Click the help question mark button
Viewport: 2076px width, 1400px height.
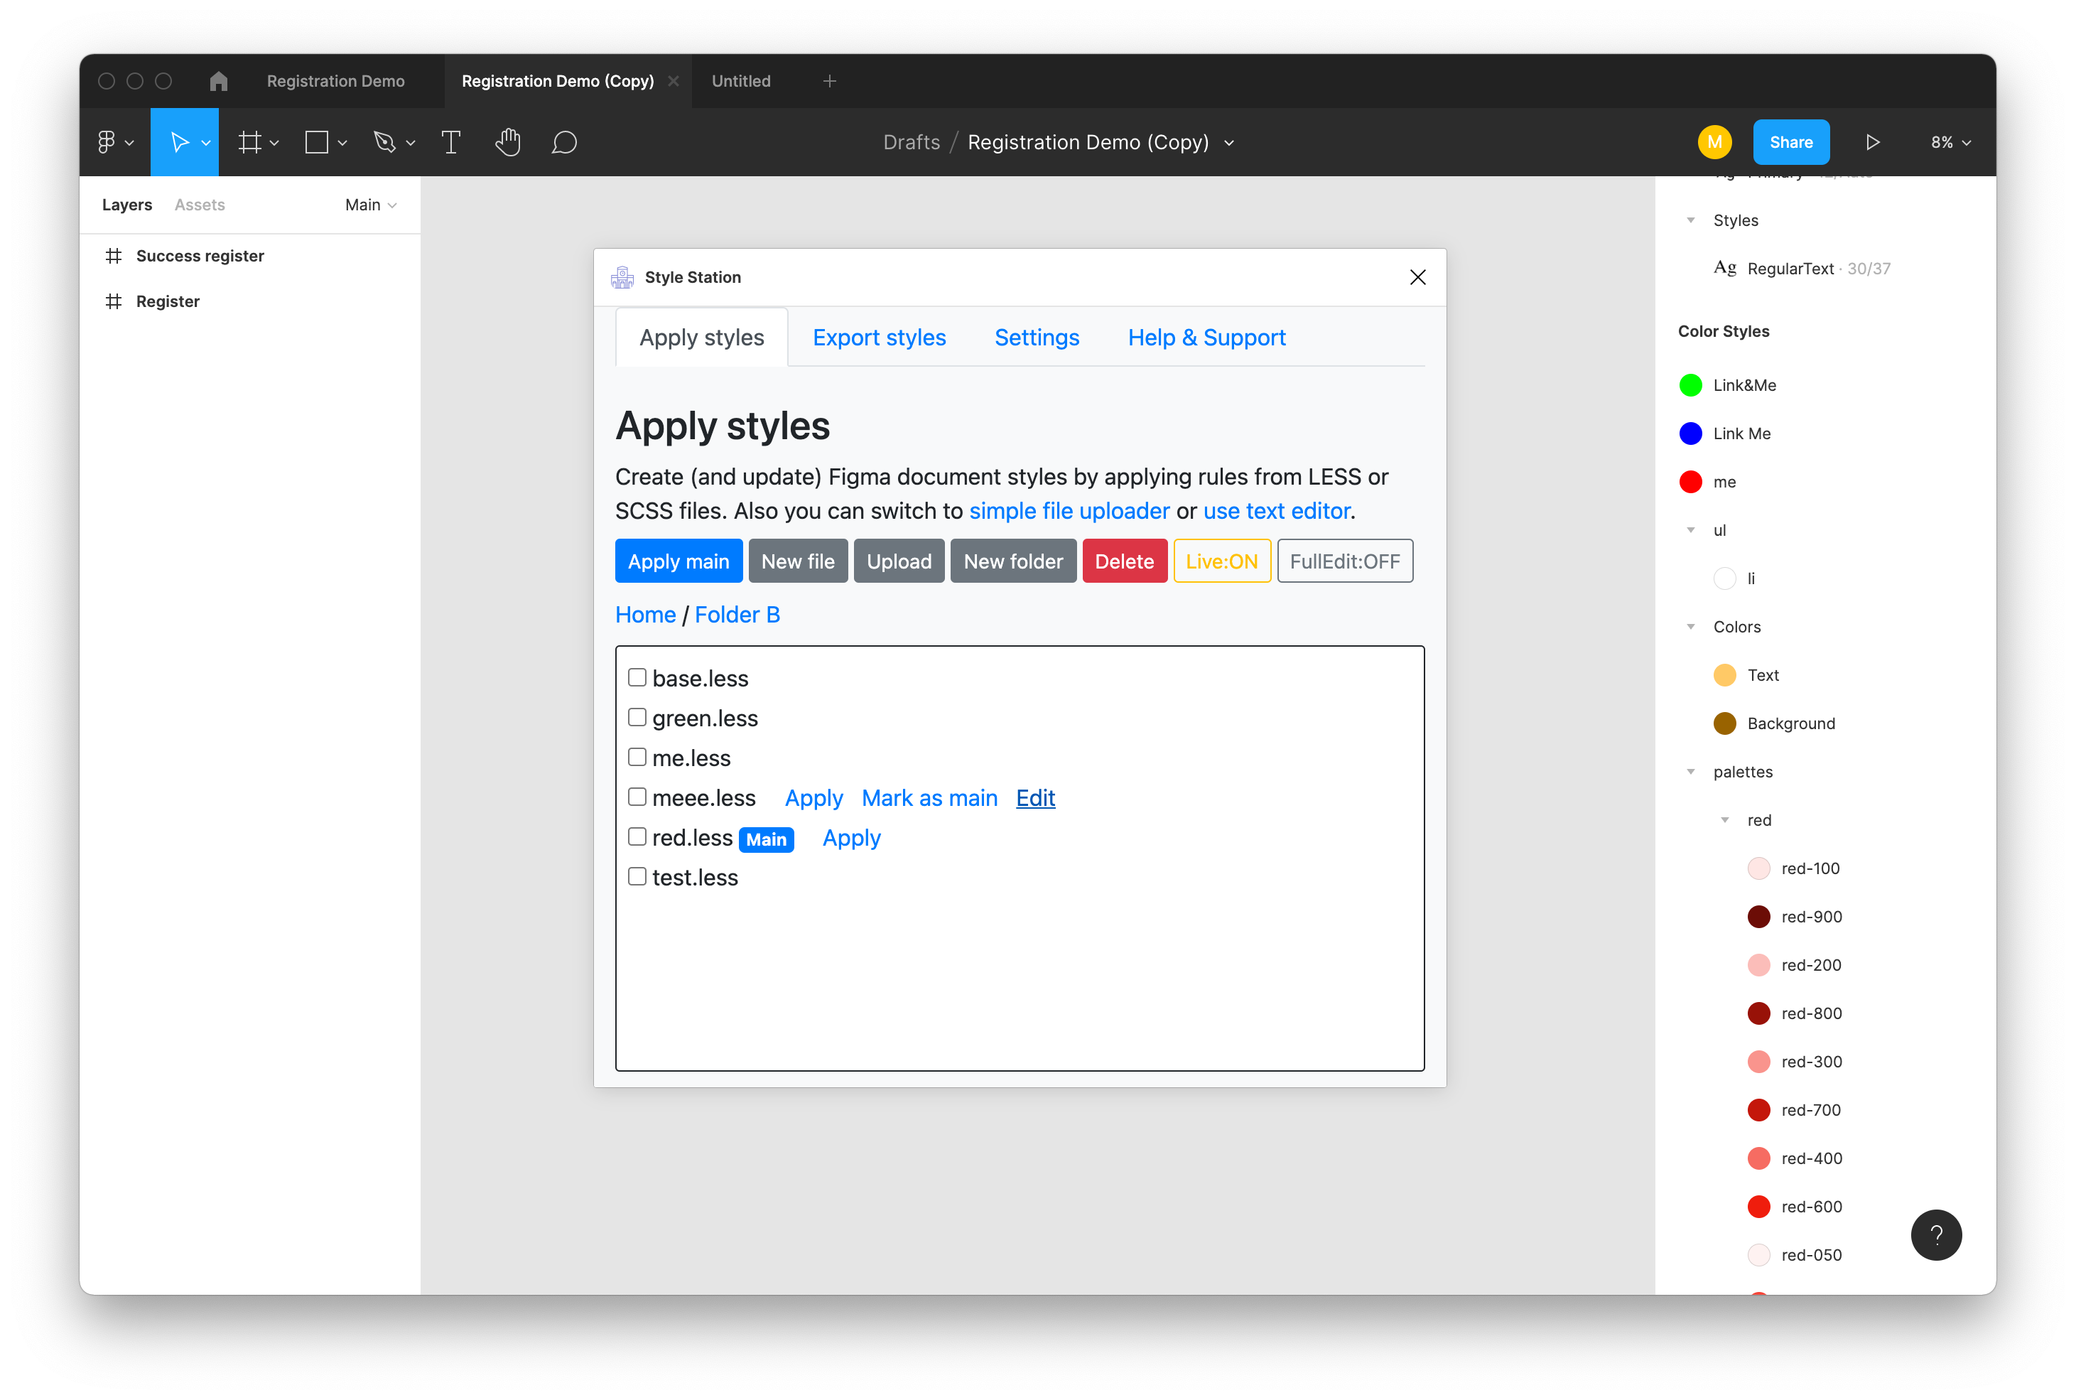click(x=1935, y=1235)
